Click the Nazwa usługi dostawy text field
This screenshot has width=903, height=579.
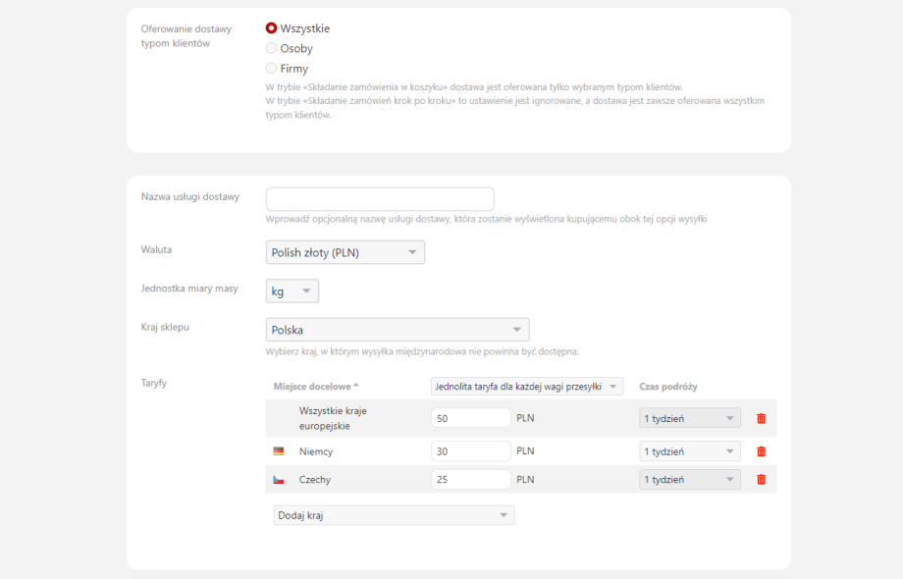click(x=380, y=199)
